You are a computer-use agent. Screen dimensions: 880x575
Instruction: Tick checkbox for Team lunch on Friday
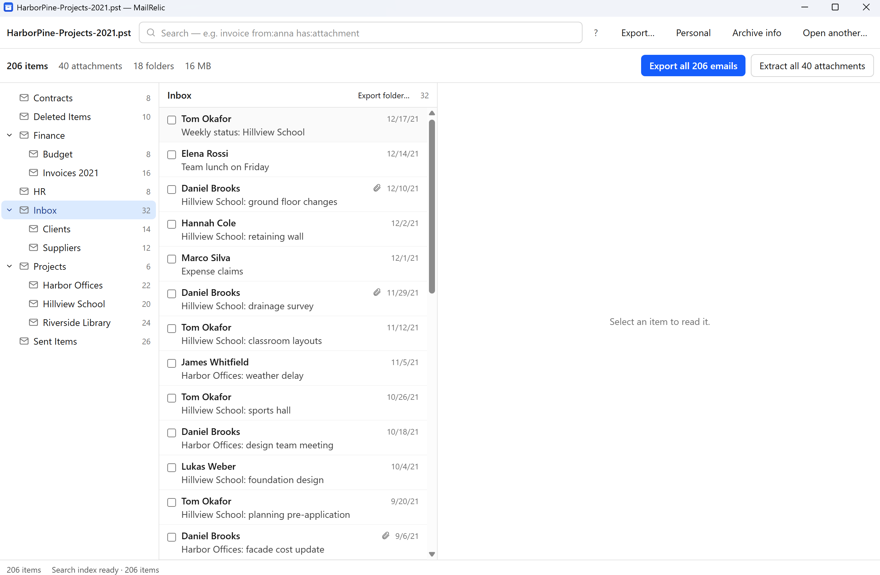coord(172,155)
